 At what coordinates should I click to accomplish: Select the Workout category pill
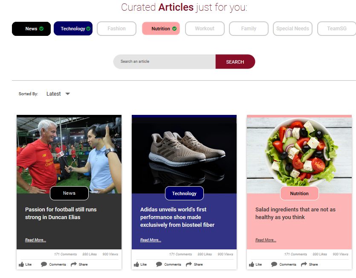[205, 29]
